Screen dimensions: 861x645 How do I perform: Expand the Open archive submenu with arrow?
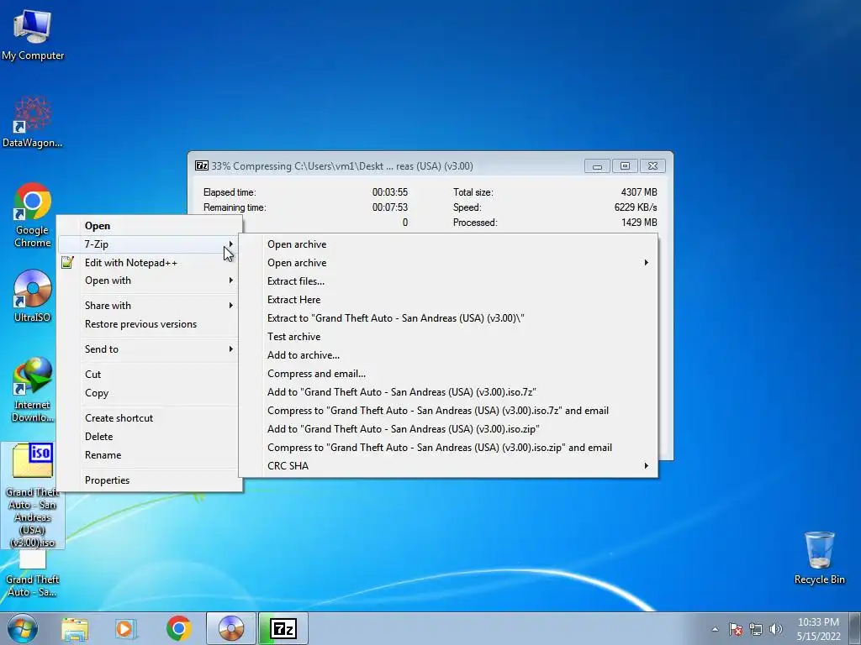448,263
